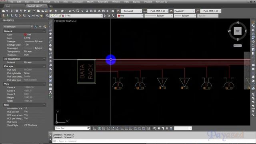Open the File menu

[11, 2]
